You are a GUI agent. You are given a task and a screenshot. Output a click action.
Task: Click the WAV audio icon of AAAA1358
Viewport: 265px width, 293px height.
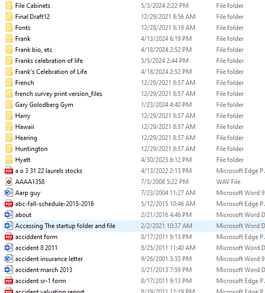point(9,182)
